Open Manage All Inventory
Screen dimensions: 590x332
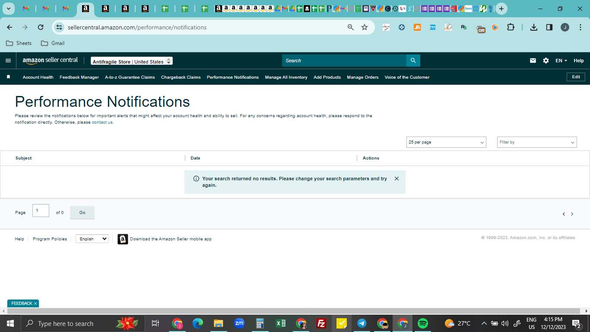(x=286, y=77)
